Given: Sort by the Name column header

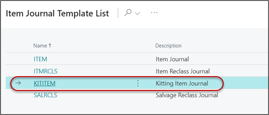Looking at the screenshot, I should pyautogui.click(x=40, y=46).
